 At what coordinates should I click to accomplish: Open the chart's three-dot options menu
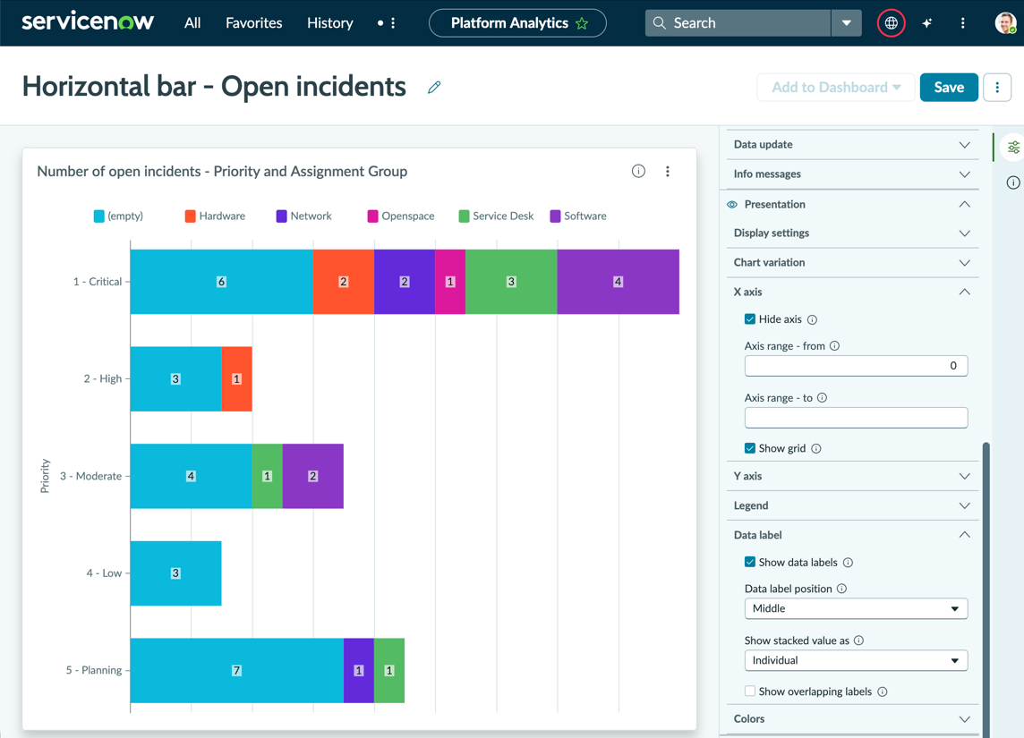click(x=668, y=171)
